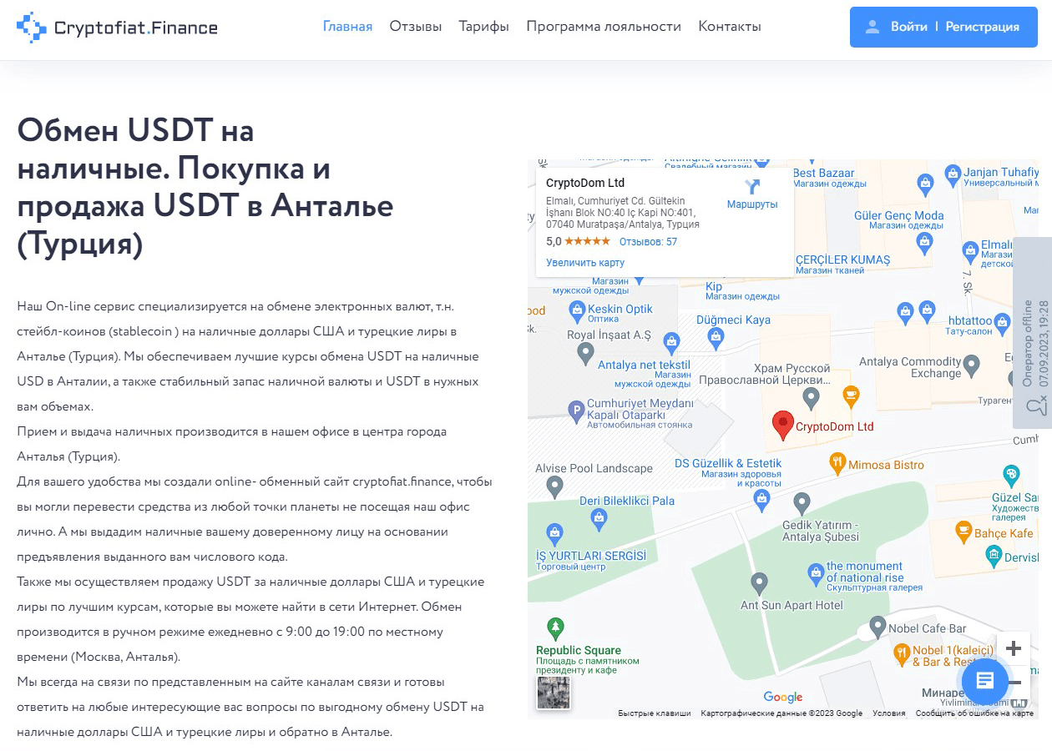This screenshot has height=751, width=1052.
Task: Click Сообщить об ошибке на карте link
Action: (974, 713)
